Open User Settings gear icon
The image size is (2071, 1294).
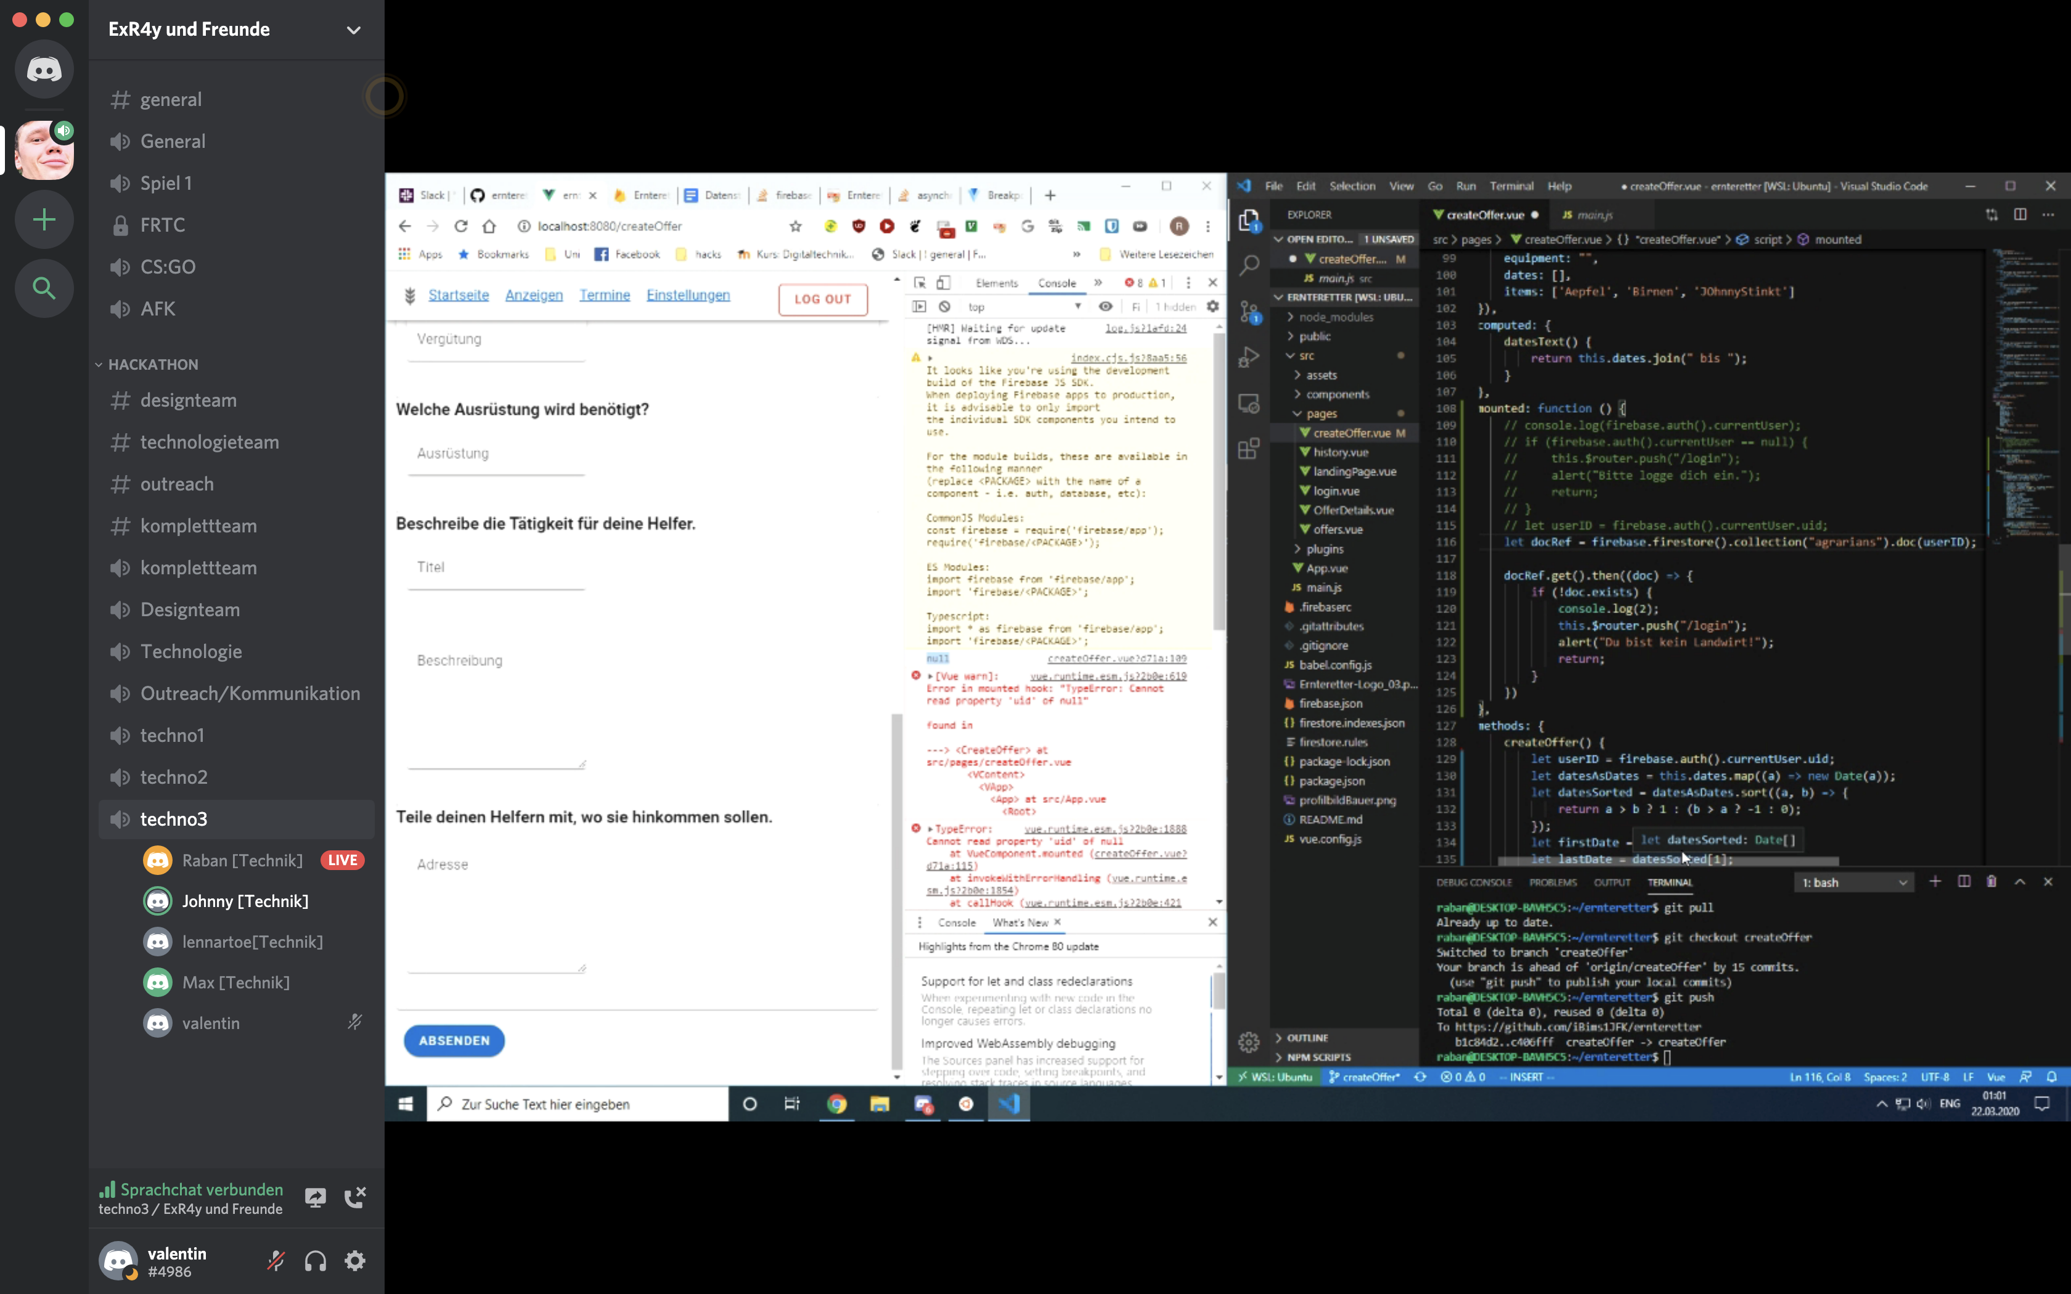(x=355, y=1261)
